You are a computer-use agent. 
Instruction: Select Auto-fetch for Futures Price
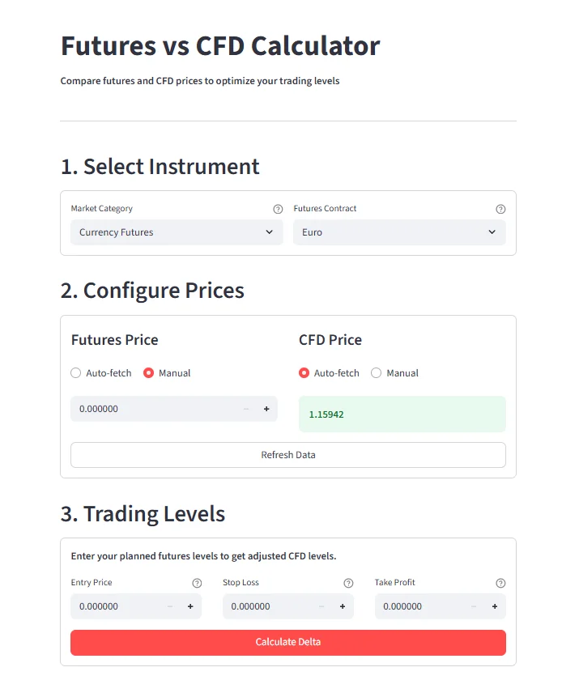[76, 373]
